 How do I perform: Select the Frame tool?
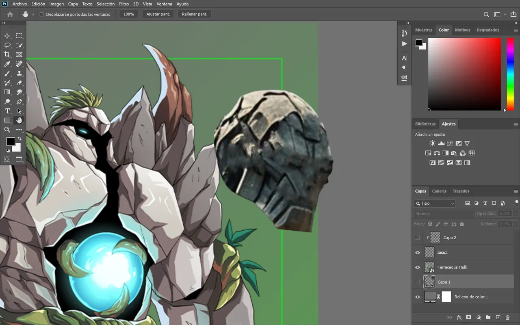click(19, 55)
